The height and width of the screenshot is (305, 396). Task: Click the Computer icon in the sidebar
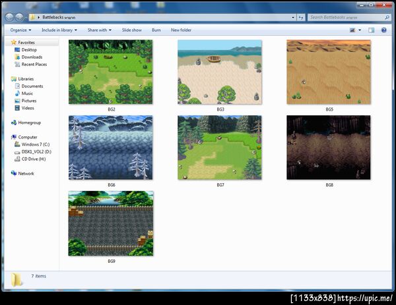(14, 137)
